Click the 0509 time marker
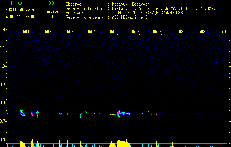Viewport: 231px width, 147px height. [x=201, y=31]
